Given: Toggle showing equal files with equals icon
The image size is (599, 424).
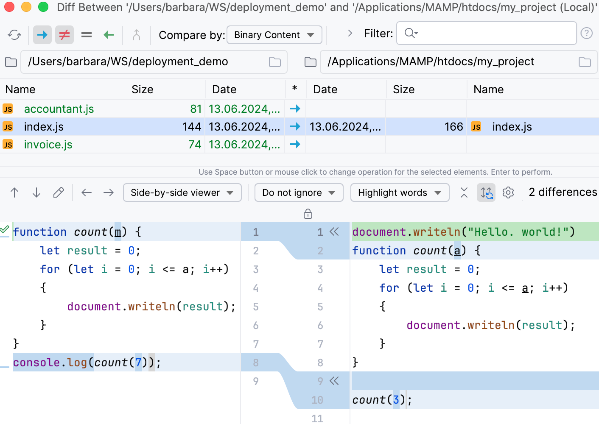Looking at the screenshot, I should coord(86,35).
